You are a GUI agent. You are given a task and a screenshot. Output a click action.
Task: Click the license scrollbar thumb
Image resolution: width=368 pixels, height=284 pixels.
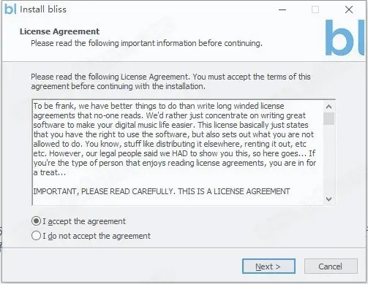point(328,118)
